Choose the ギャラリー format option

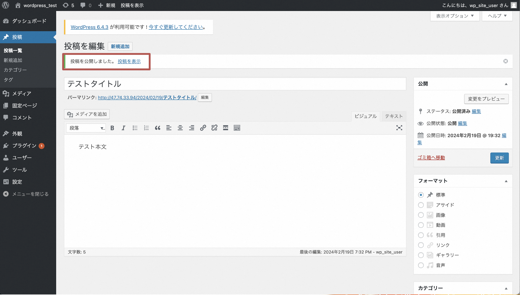click(421, 255)
